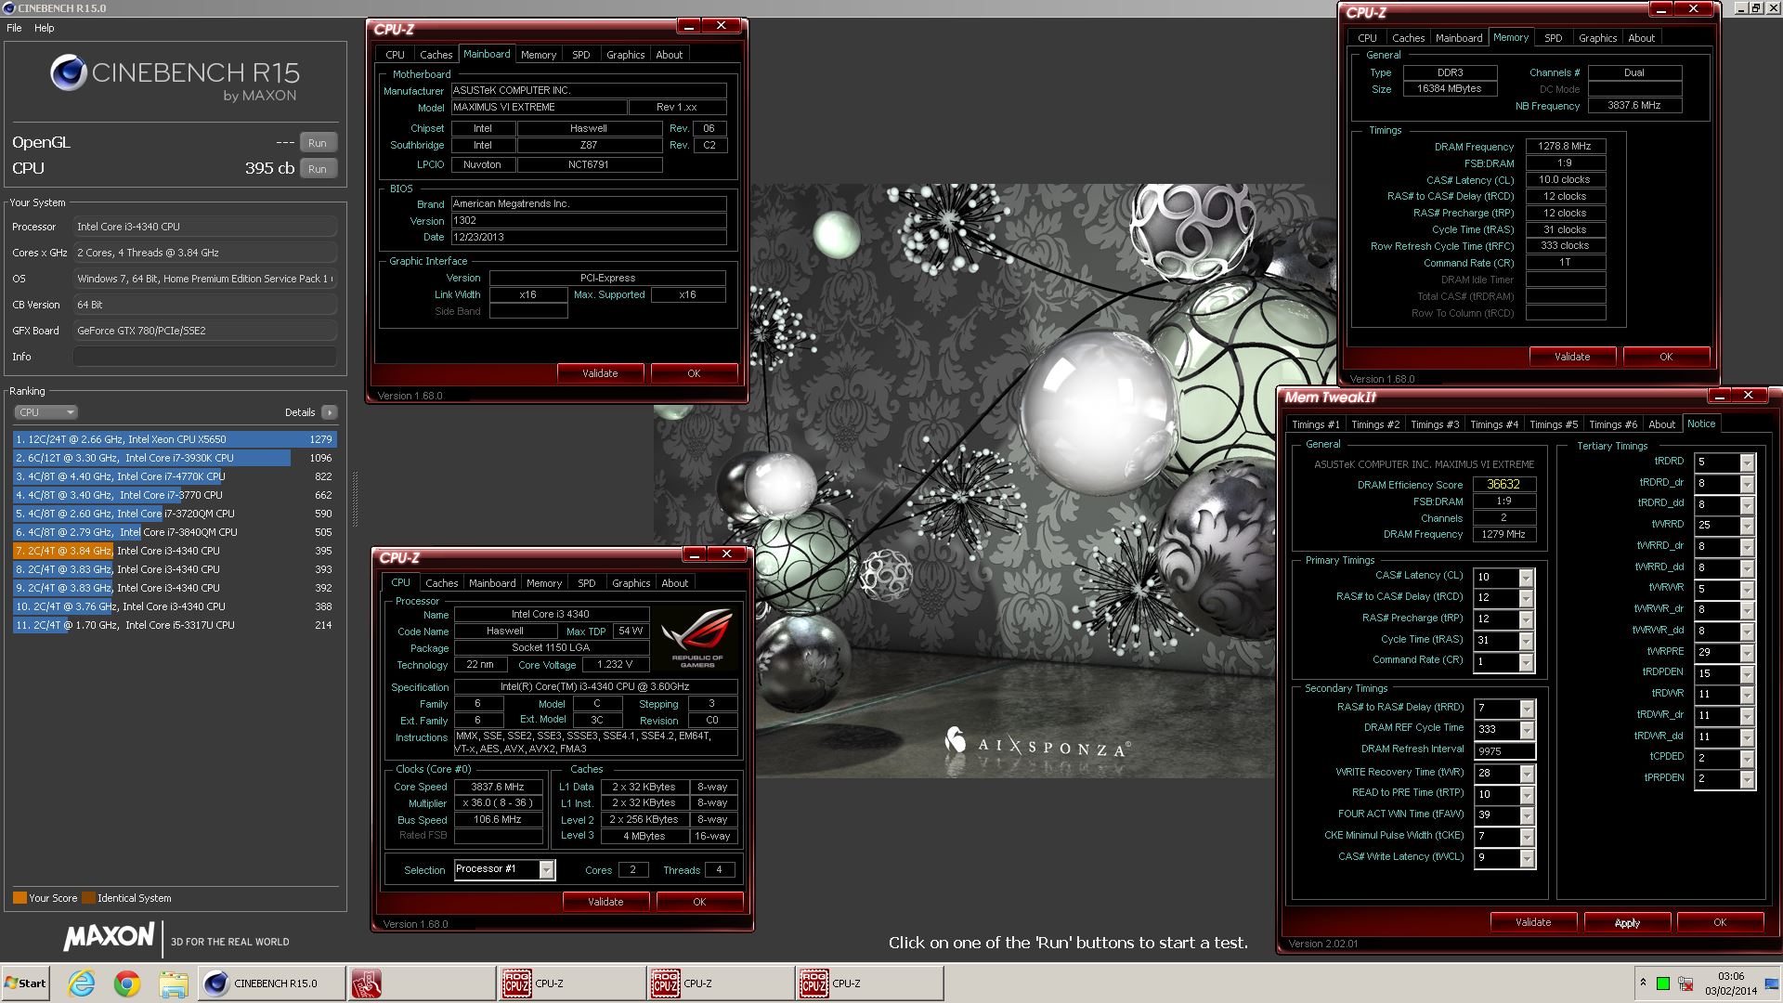Click OK in Mainboard CPU-Z window
The image size is (1783, 1003).
click(x=694, y=373)
